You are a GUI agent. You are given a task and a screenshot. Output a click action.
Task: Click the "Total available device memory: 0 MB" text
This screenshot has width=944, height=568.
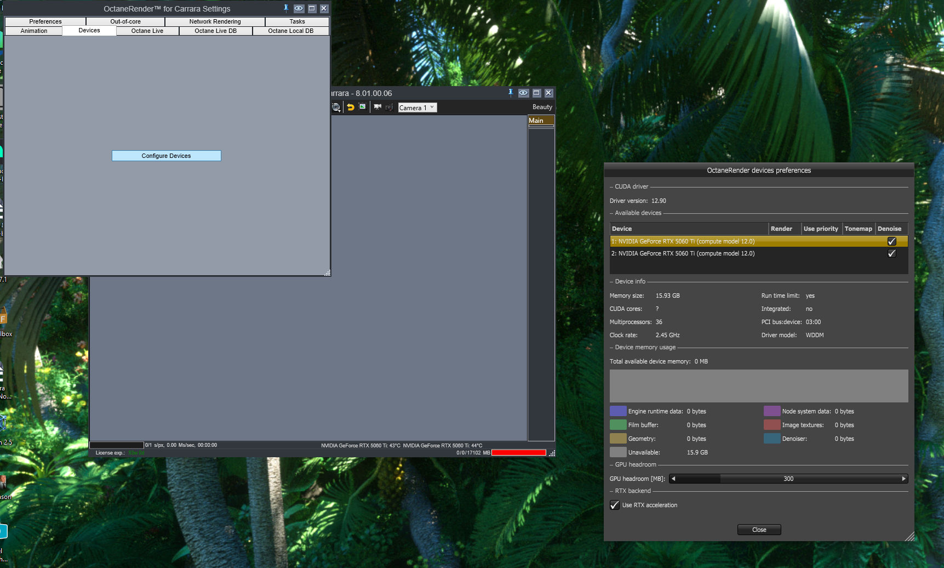coord(659,361)
